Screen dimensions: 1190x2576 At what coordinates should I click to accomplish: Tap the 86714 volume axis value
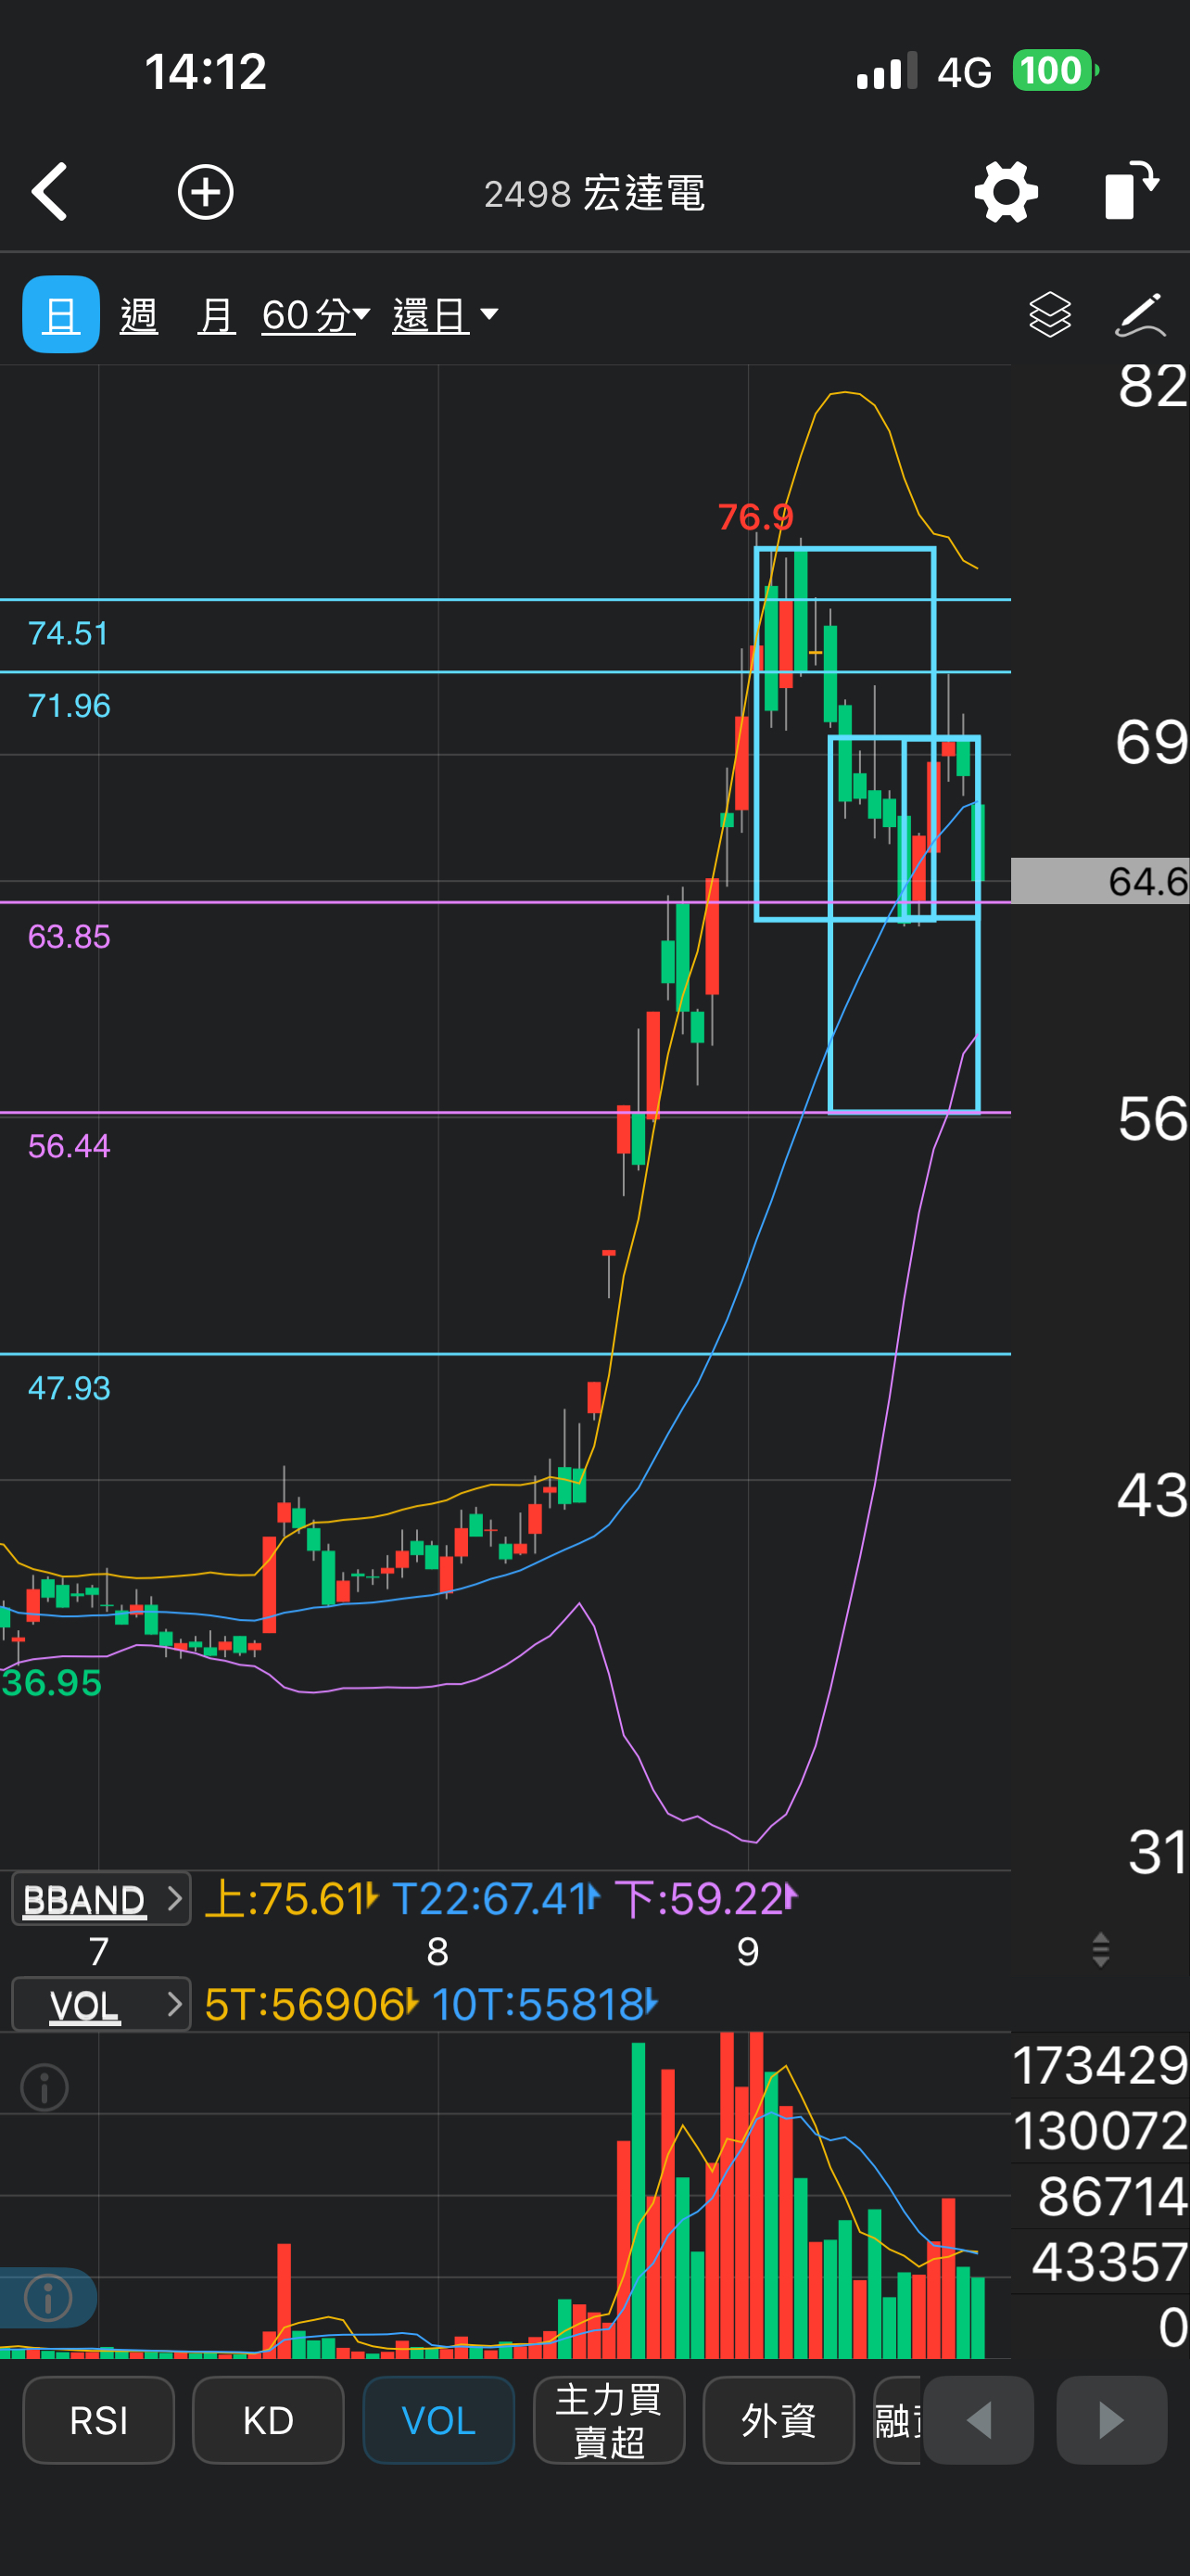pyautogui.click(x=1112, y=2197)
